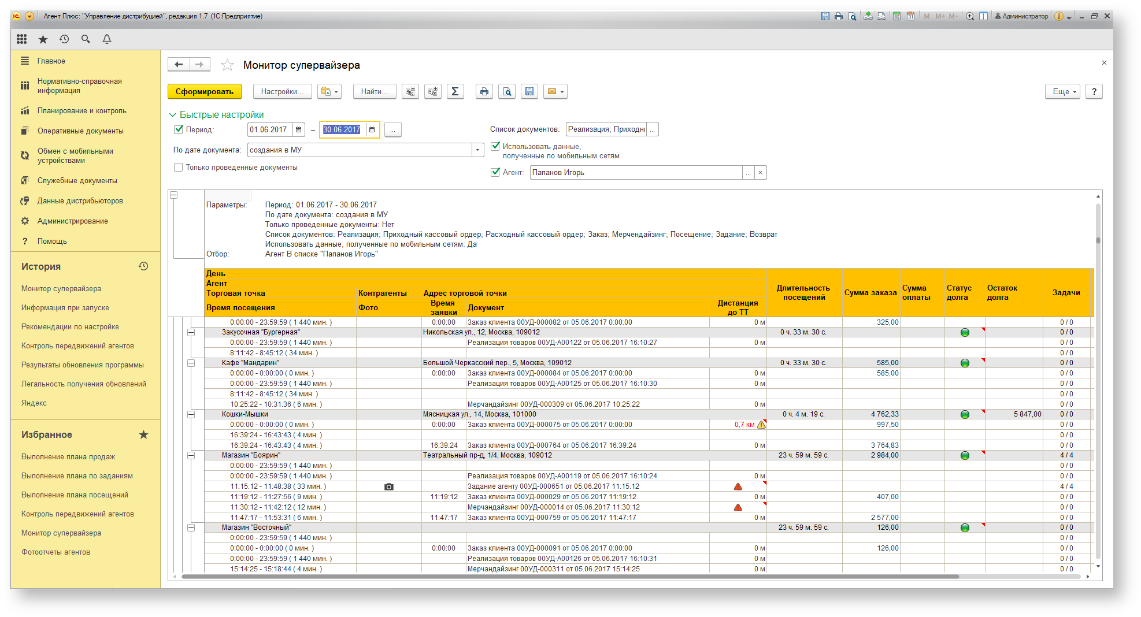The height and width of the screenshot is (617, 1141).
Task: Open the global search magnifier icon
Action: pyautogui.click(x=86, y=39)
